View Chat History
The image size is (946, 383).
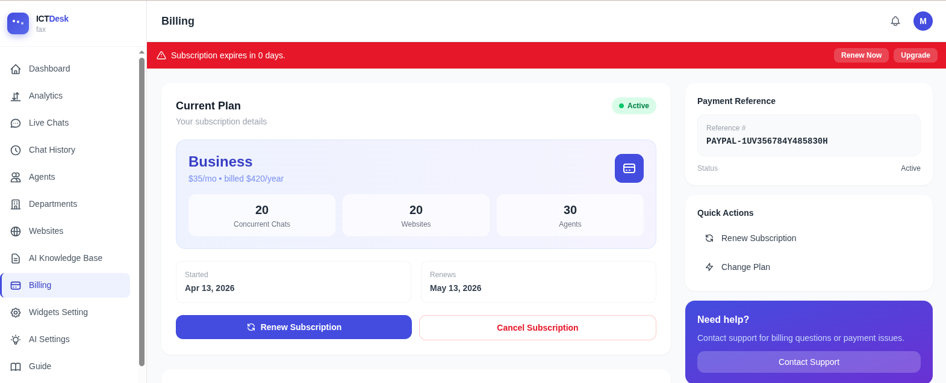pos(65,150)
